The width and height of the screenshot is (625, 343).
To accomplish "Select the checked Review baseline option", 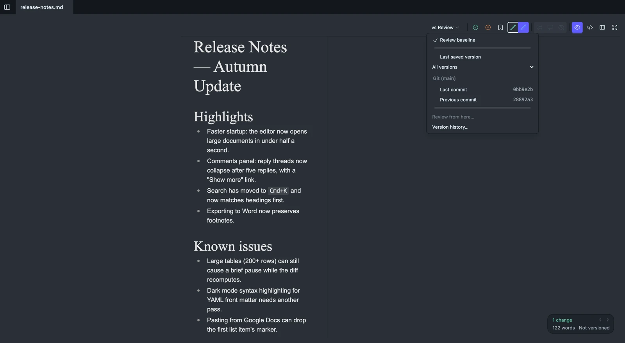I will coord(482,40).
